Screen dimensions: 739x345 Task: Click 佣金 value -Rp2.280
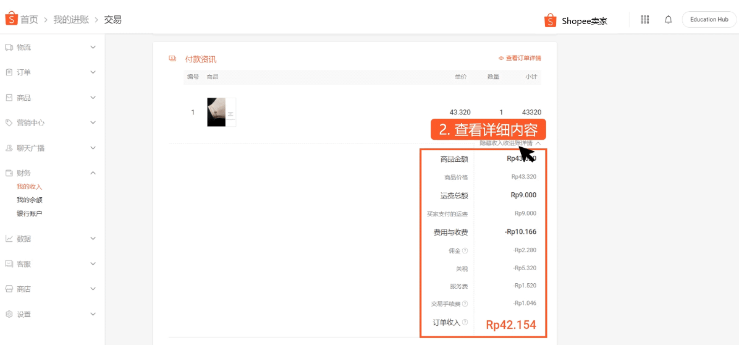click(525, 250)
